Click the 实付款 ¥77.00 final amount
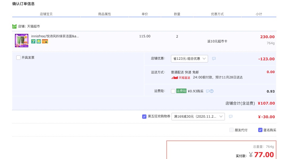 (261, 155)
